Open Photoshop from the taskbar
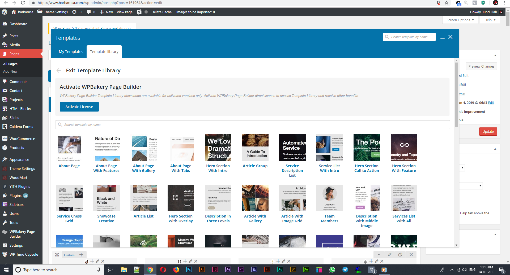510x275 pixels. [x=189, y=270]
